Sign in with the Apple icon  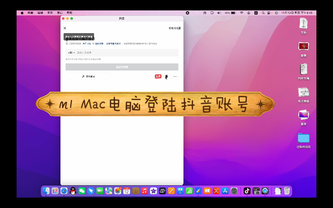(166, 76)
